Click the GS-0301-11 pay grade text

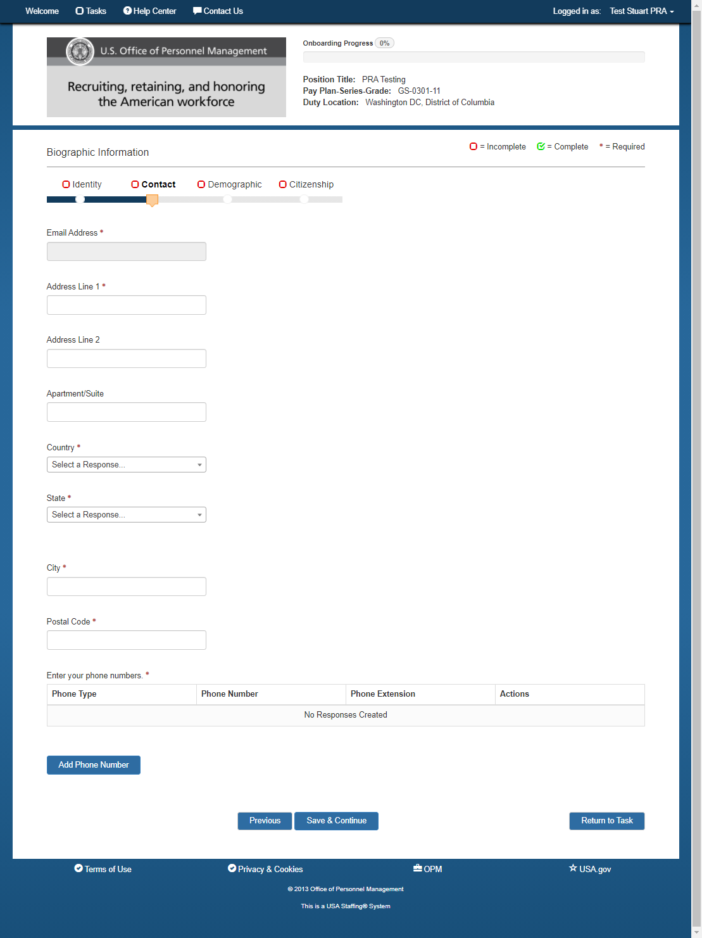tap(419, 91)
